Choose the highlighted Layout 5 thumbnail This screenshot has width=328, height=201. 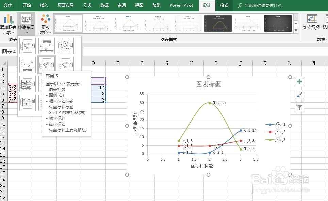click(47, 65)
